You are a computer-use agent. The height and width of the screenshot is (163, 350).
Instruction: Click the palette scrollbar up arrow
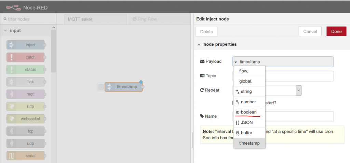click(53, 27)
